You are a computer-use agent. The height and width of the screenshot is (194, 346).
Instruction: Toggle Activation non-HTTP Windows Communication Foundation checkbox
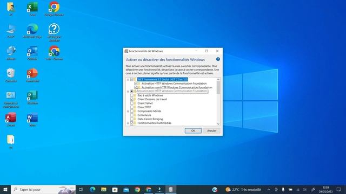pyautogui.click(x=136, y=87)
